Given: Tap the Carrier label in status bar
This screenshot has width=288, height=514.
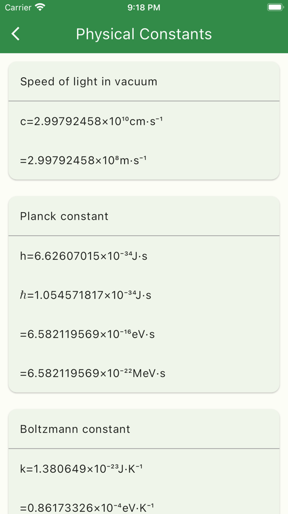Looking at the screenshot, I should pos(18,8).
